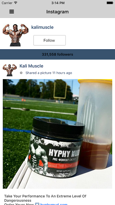
Task: Tap the Wi-Fi signal icon in status bar
Action: coord(16,3)
